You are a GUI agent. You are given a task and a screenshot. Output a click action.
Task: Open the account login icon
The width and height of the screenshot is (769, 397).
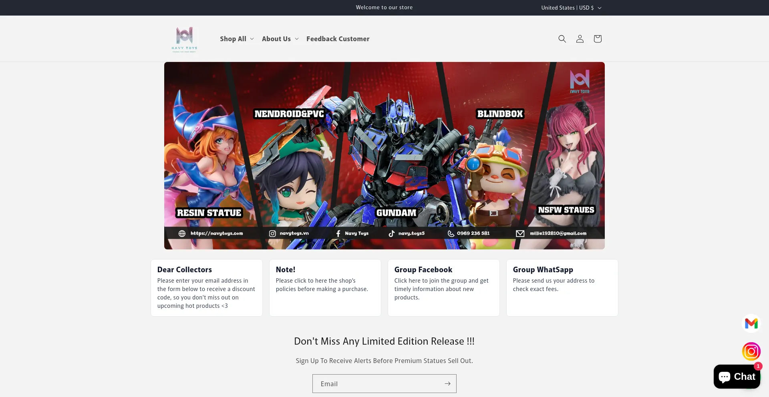click(580, 39)
